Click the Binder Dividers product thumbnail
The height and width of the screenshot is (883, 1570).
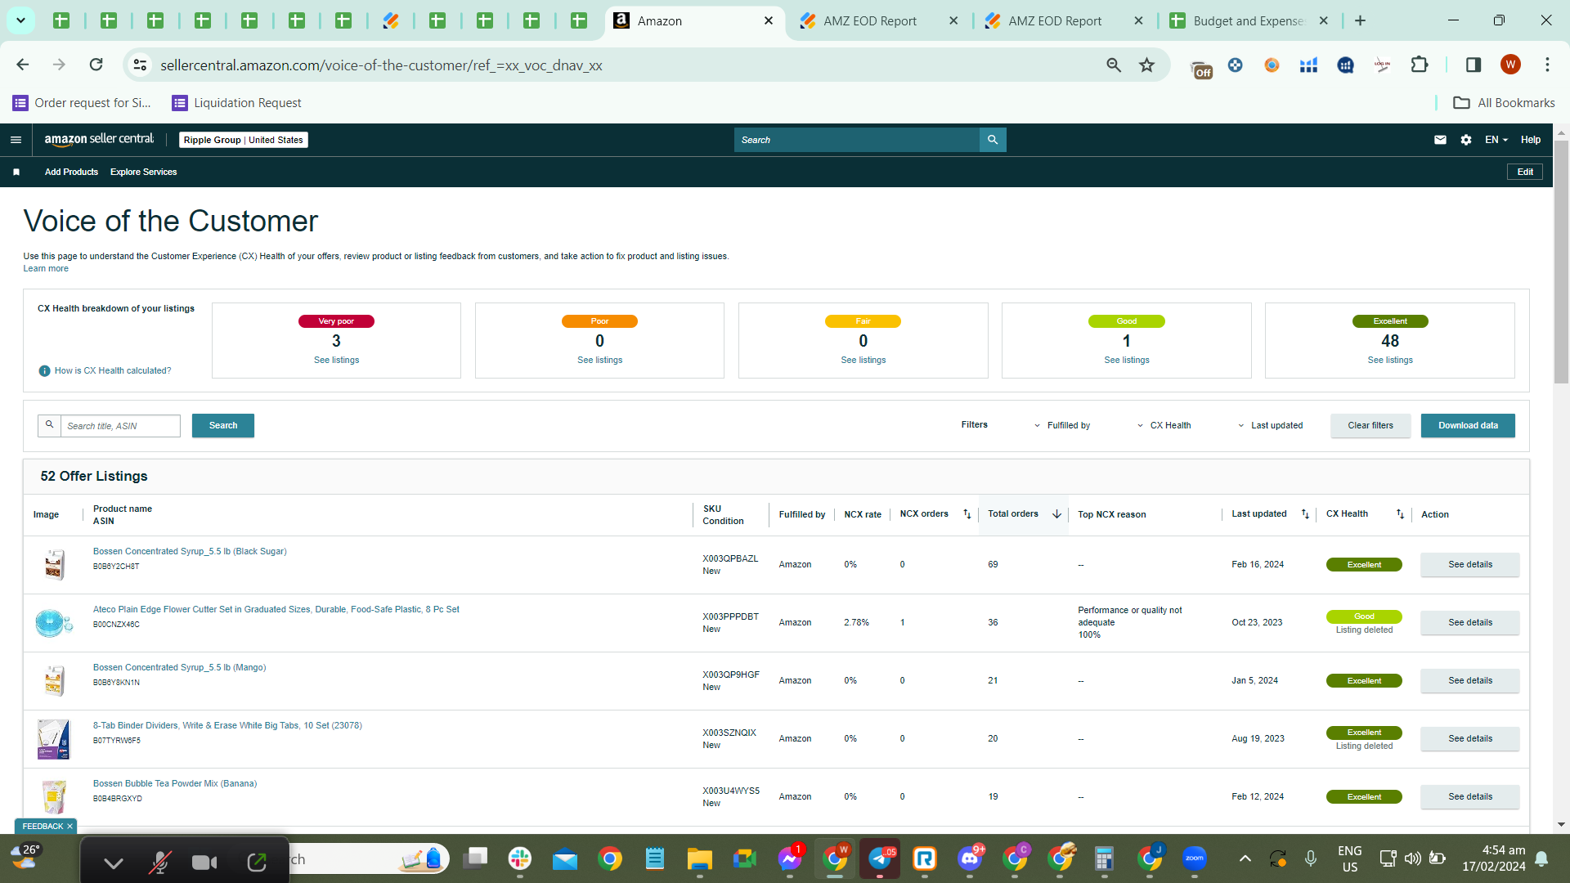[x=54, y=739]
